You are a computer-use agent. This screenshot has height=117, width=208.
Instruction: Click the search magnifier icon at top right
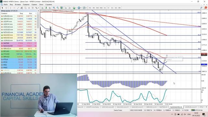click(x=201, y=8)
